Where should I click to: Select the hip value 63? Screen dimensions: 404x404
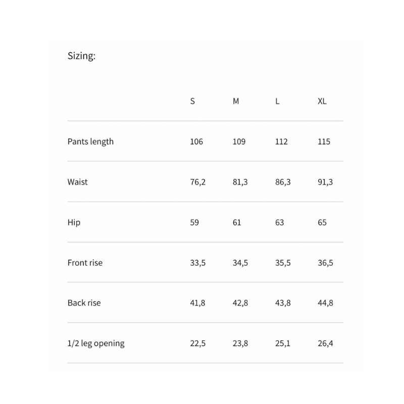click(x=280, y=222)
